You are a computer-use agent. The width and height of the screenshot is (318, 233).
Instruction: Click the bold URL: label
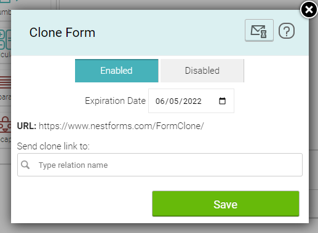coord(26,126)
